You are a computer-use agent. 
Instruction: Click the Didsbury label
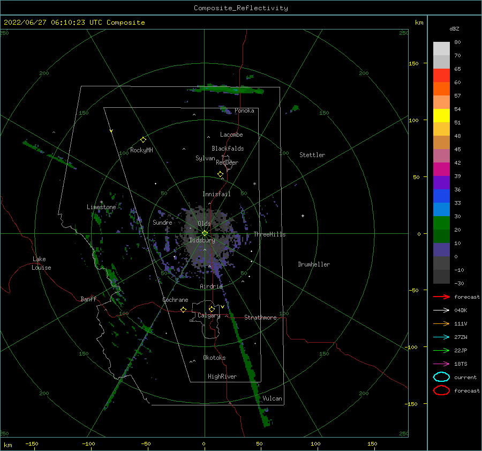(x=202, y=240)
